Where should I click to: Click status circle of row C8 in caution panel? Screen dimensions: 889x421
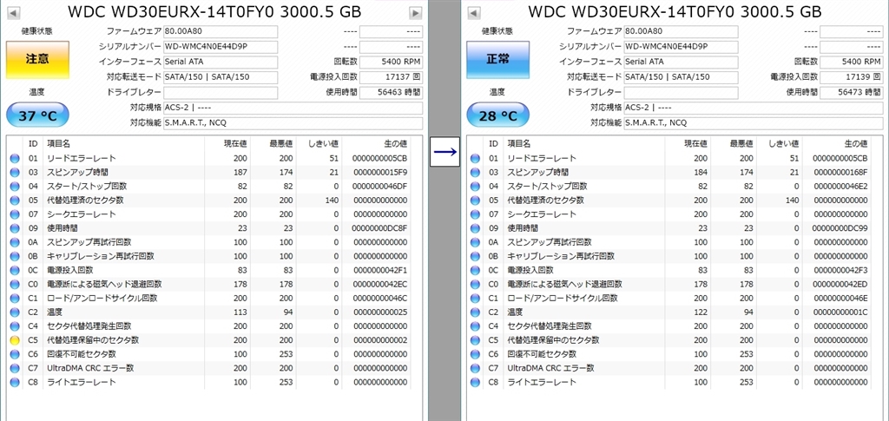15,383
